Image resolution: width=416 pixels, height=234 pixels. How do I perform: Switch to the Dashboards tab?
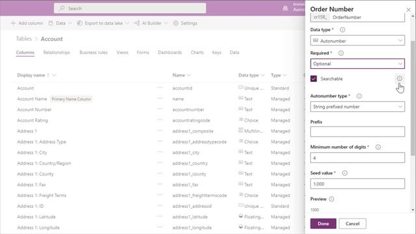pyautogui.click(x=170, y=53)
